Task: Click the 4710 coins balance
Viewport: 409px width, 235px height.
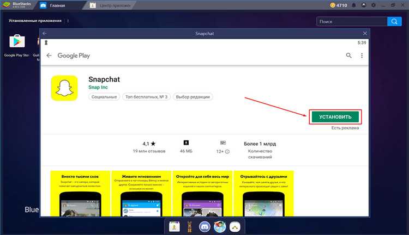Action: coord(339,5)
